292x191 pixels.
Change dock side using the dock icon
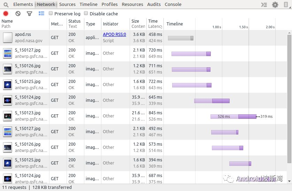pyautogui.click(x=286, y=5)
